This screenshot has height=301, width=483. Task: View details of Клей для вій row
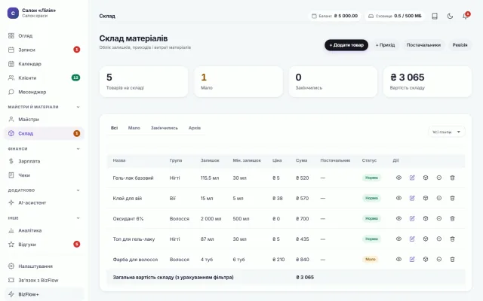tap(398, 198)
